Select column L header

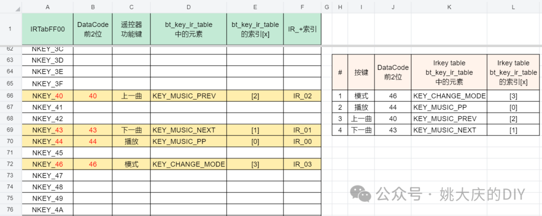tap(513, 6)
